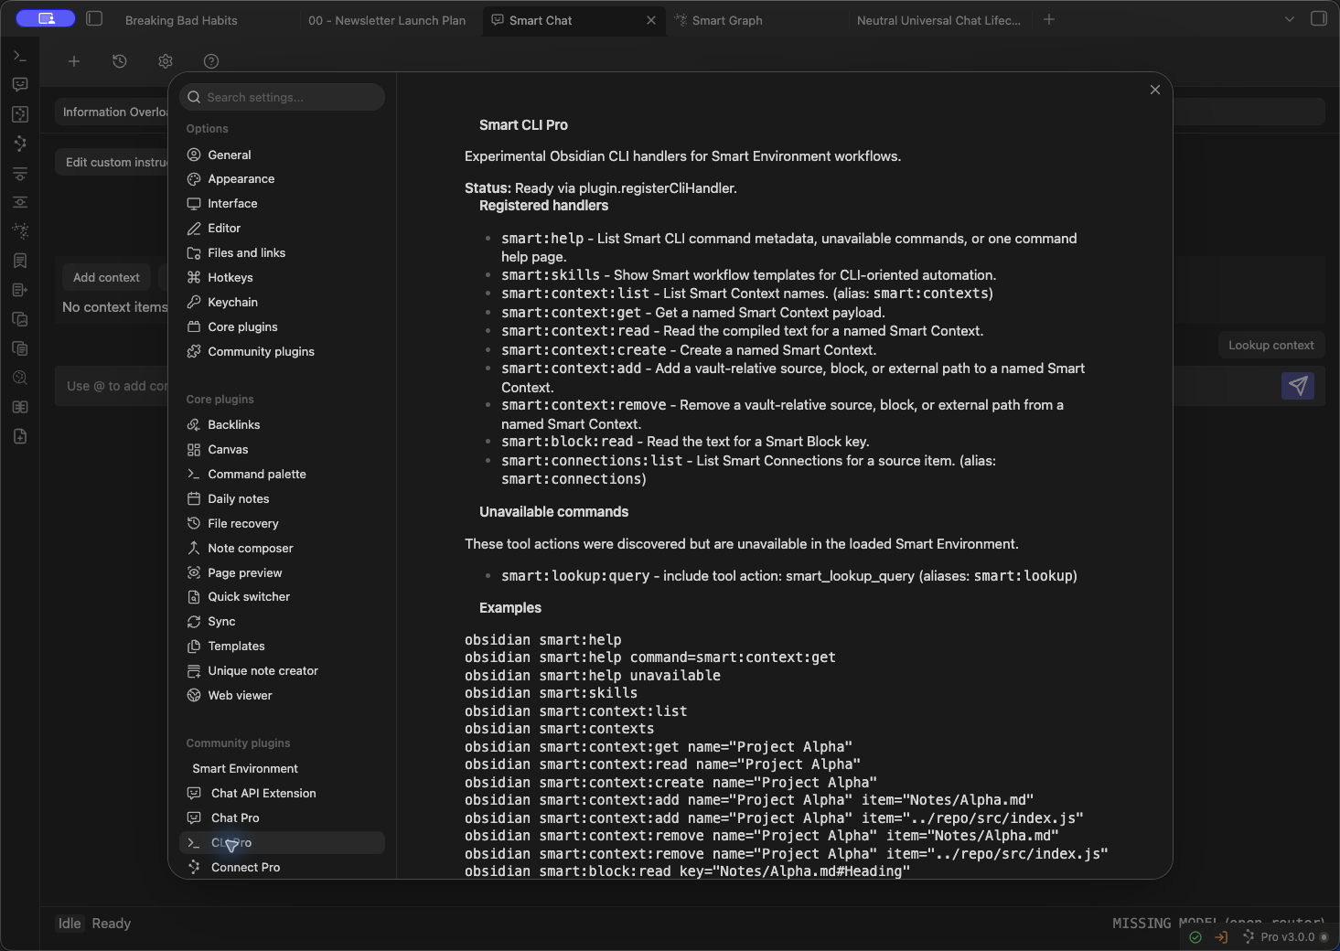Close the Smart Chat tab
This screenshot has height=951, width=1340.
click(651, 20)
